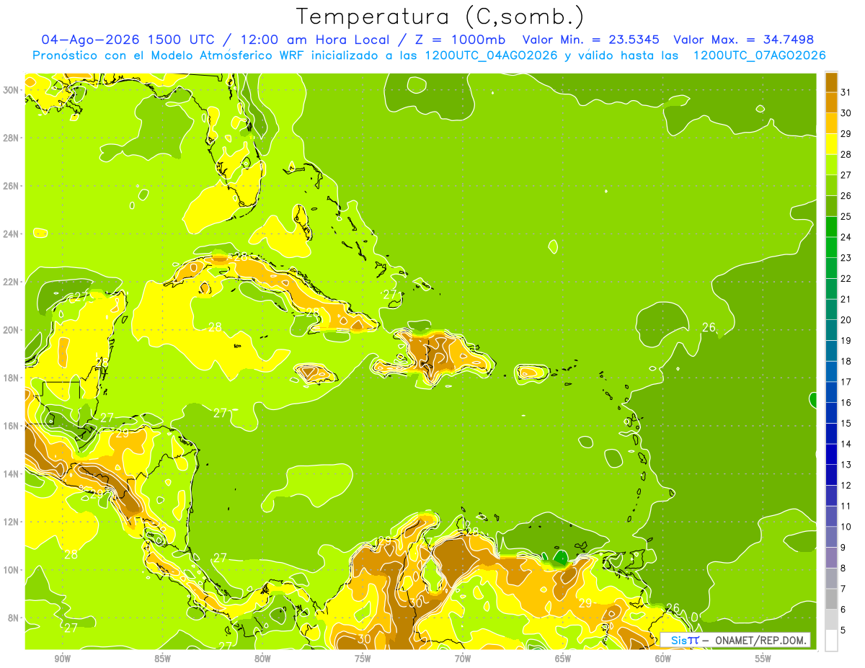The width and height of the screenshot is (865, 668).
Task: Click the 10N latitude axis label
Action: (11, 570)
